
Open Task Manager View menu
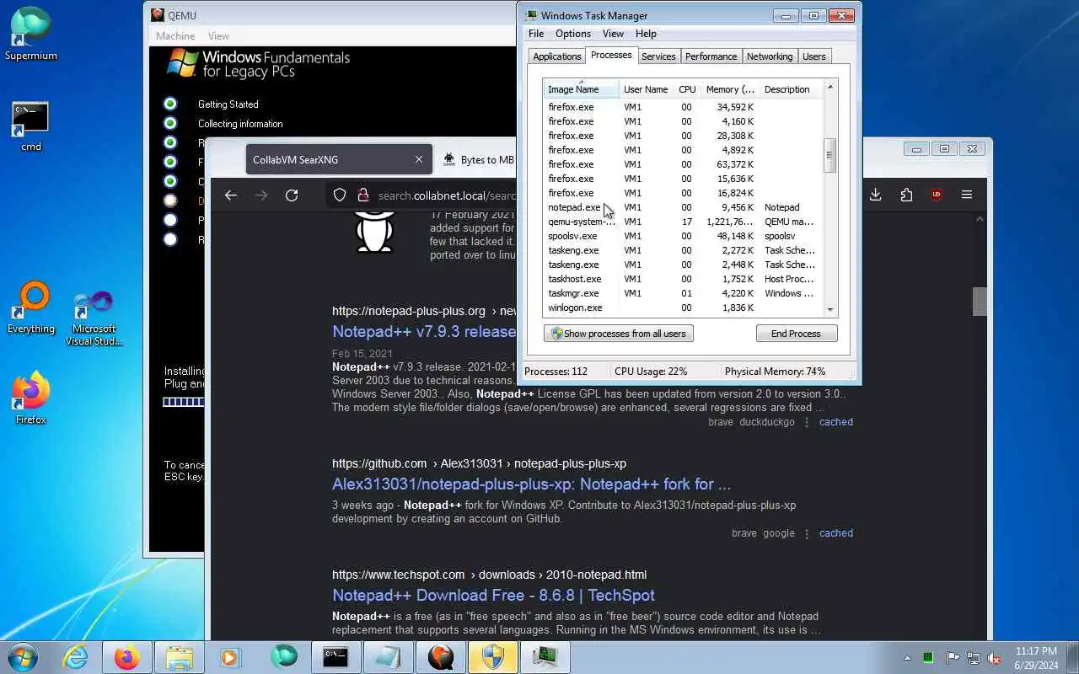click(x=613, y=34)
